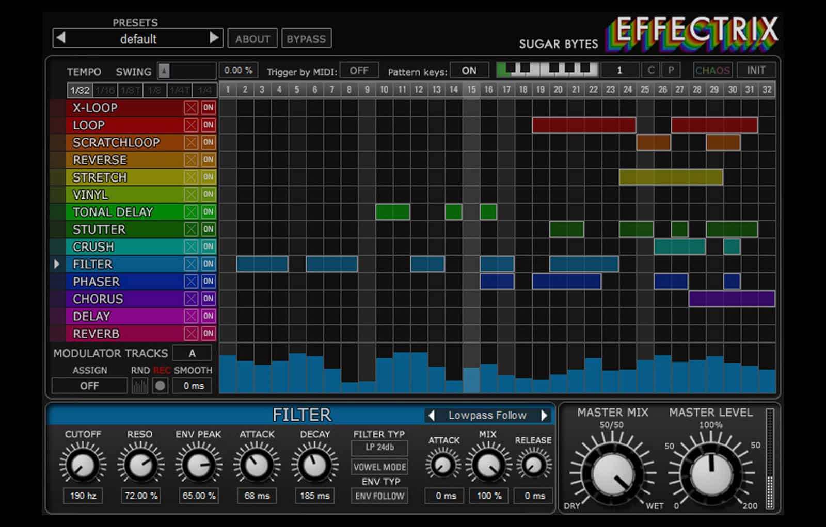Click the INIT button

coord(756,70)
